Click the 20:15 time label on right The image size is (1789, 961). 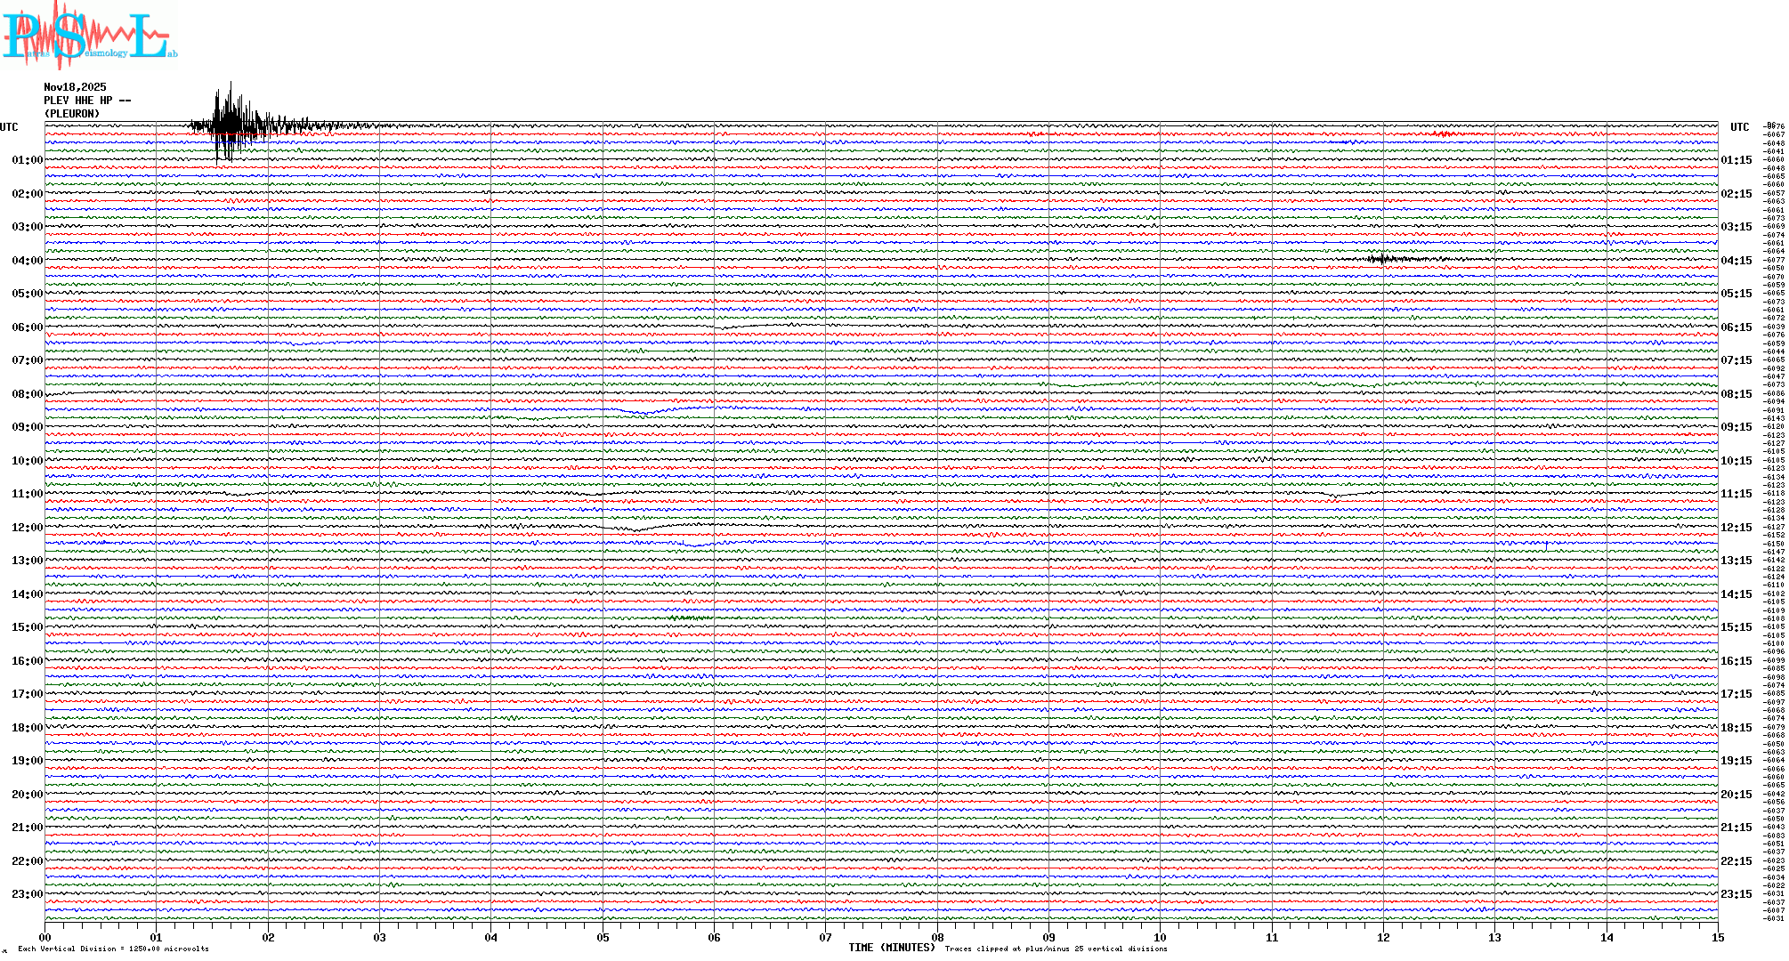pos(1736,795)
